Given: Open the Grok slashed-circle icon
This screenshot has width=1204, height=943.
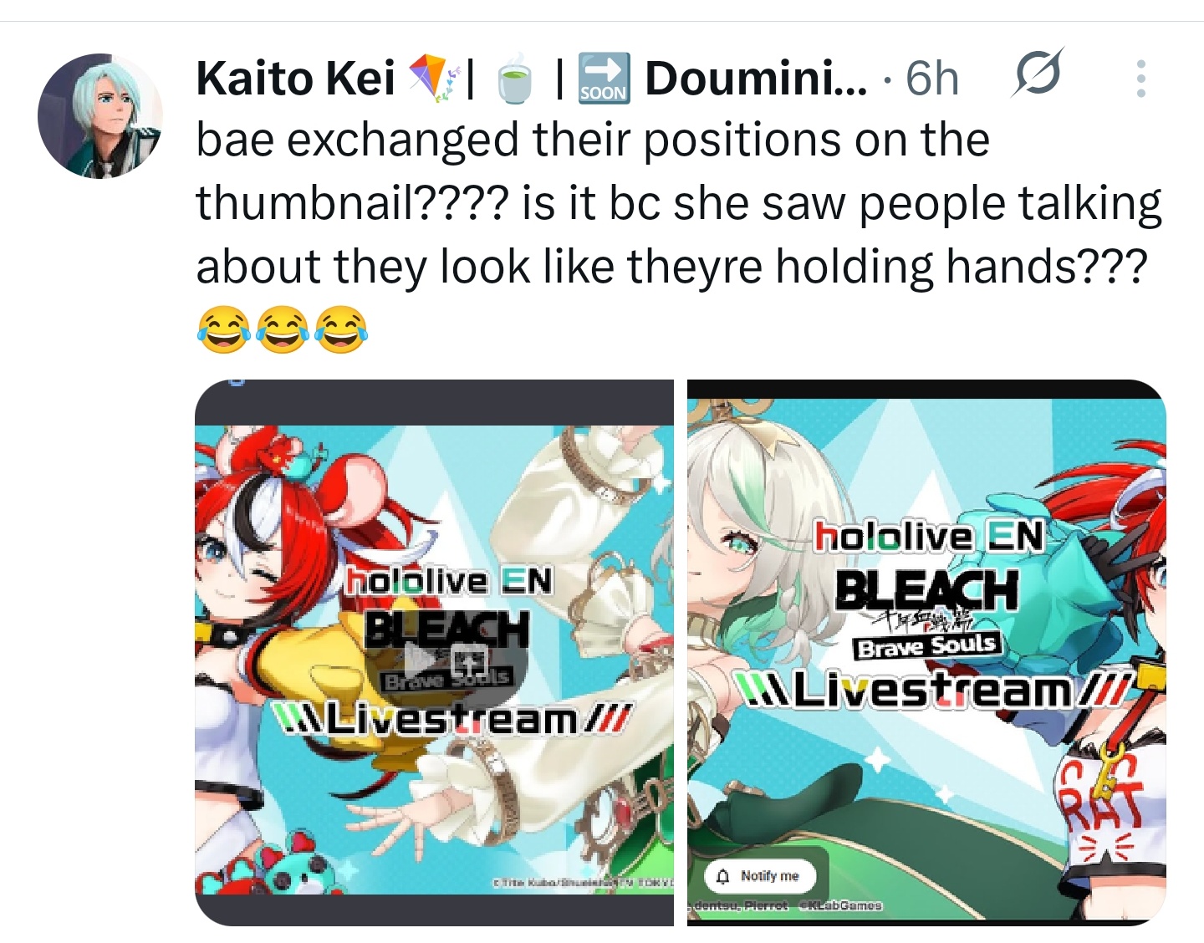Looking at the screenshot, I should pos(1037,75).
